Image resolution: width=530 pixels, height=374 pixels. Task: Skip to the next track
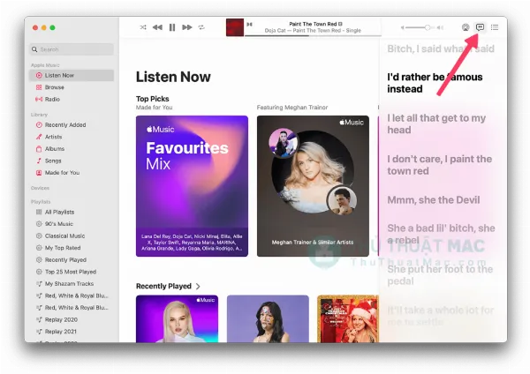point(187,27)
